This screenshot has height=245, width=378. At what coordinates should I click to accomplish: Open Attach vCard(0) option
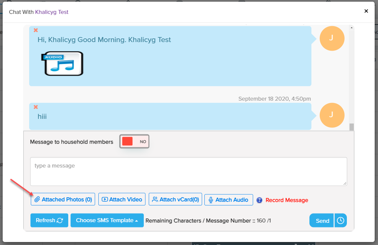click(x=175, y=200)
